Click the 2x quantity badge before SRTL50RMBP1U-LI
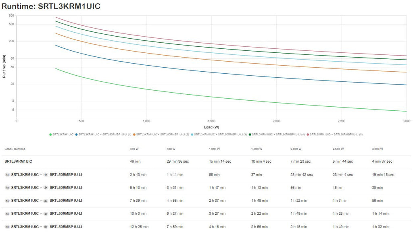The height and width of the screenshot is (232, 413). 46,187
